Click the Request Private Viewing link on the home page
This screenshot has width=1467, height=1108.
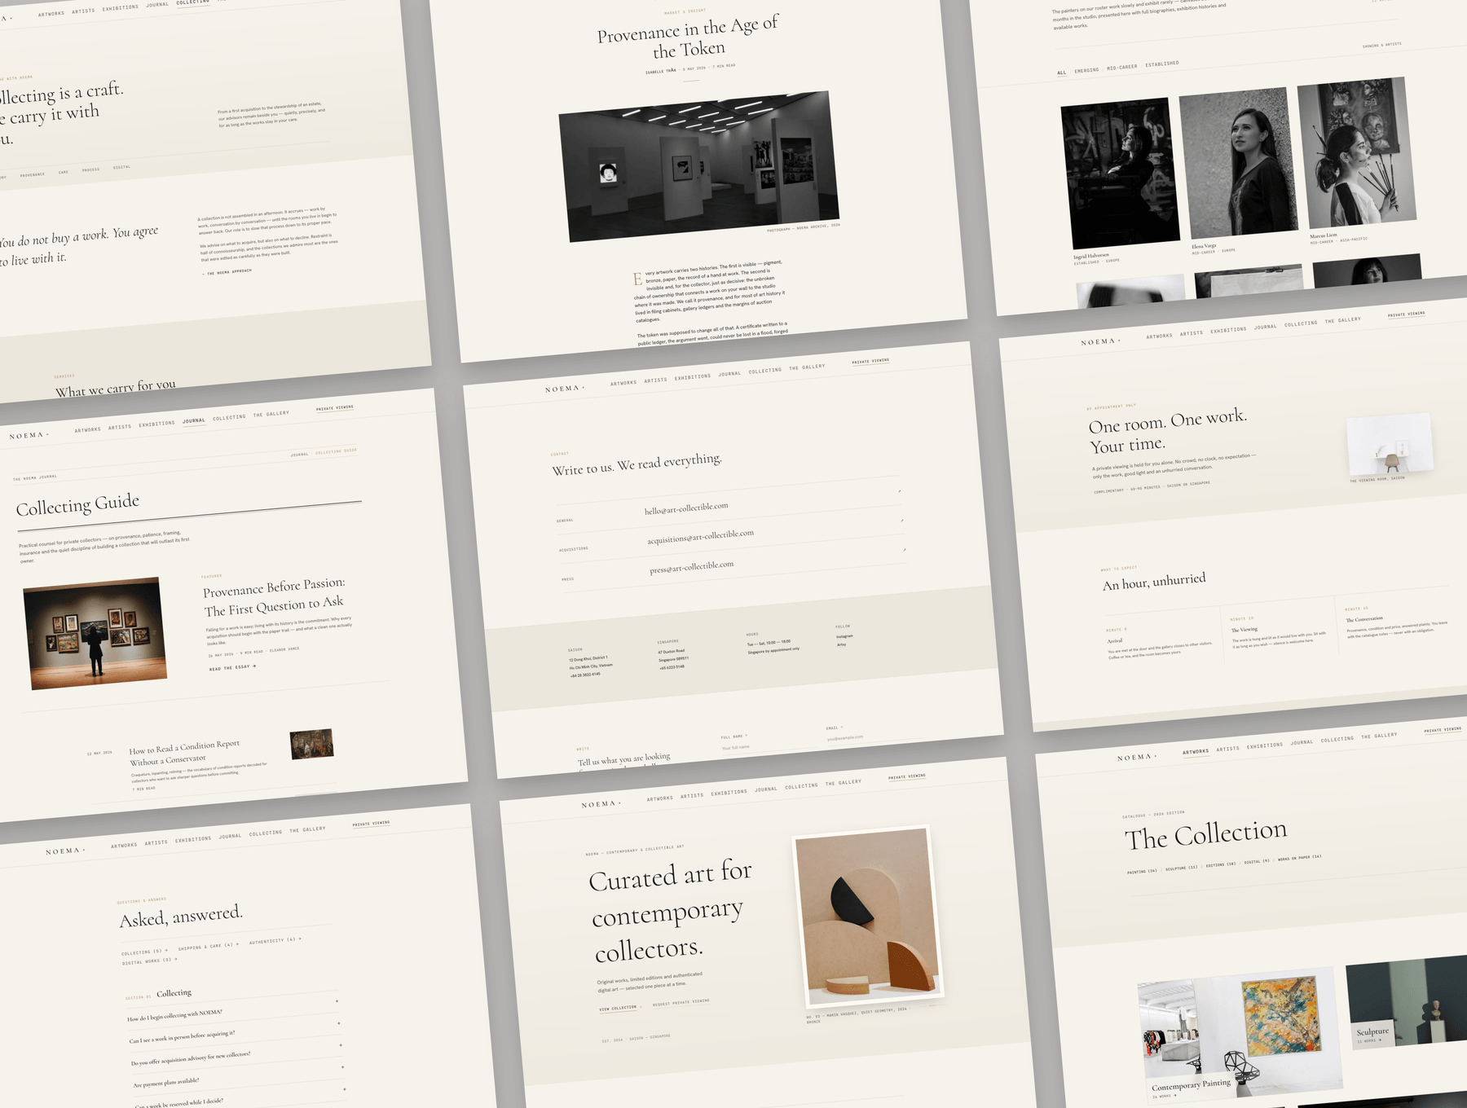(x=681, y=1003)
